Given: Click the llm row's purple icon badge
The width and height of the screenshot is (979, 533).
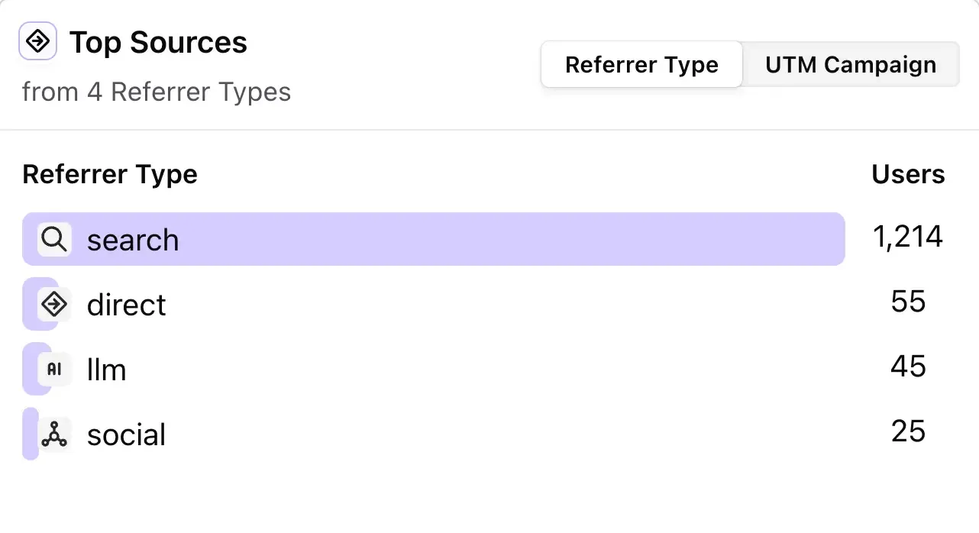Looking at the screenshot, I should [53, 369].
